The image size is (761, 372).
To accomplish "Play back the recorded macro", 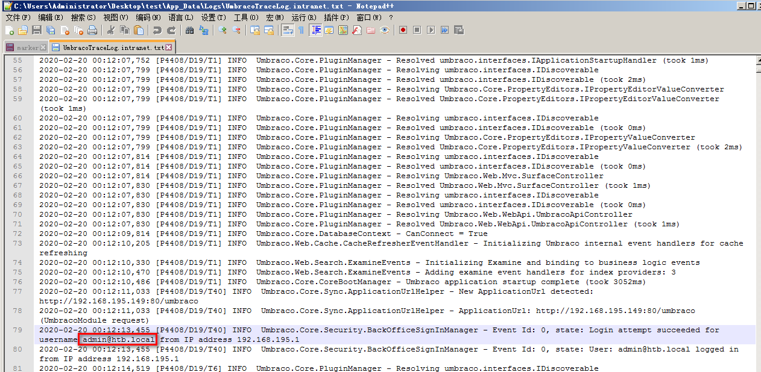I will (431, 30).
